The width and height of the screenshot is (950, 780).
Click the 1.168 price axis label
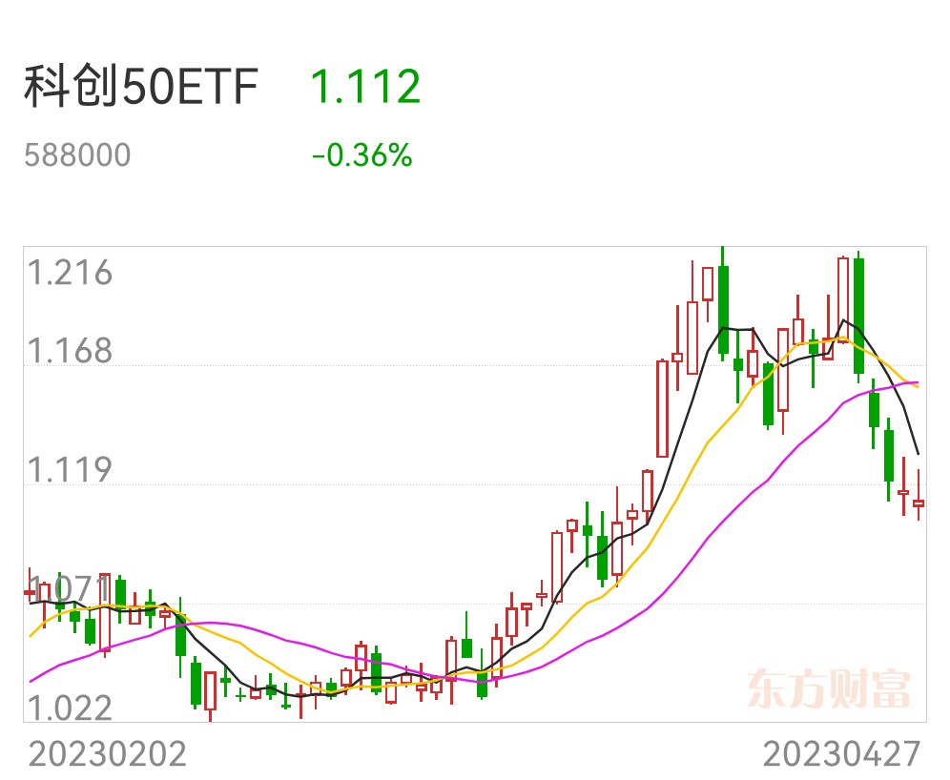[x=71, y=351]
